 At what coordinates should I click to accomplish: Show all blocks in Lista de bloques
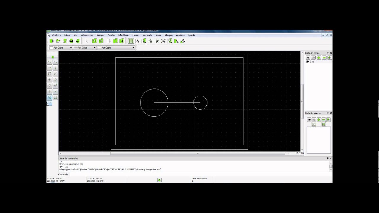point(309,120)
